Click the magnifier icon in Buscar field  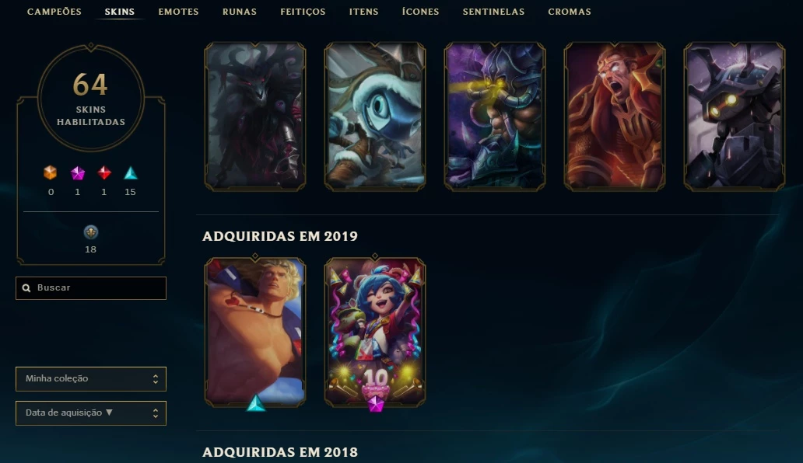[26, 288]
